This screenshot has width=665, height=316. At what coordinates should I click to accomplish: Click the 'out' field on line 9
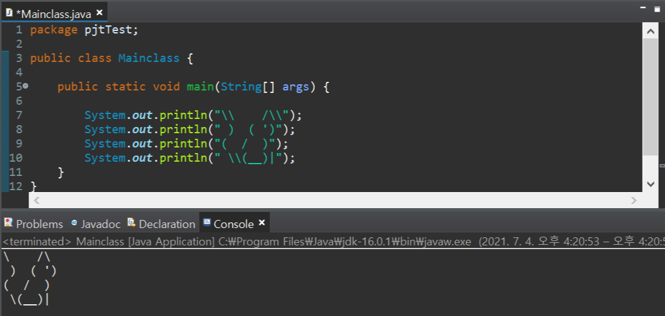(x=143, y=144)
